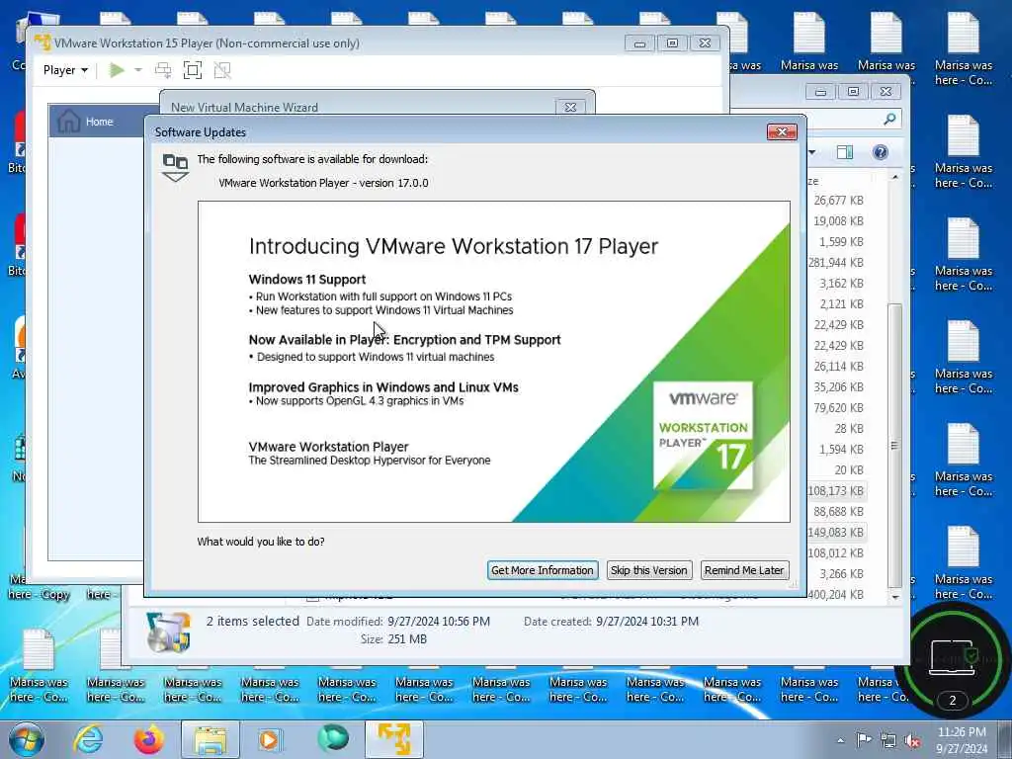
Task: Click the number 2 badge on widget
Action: [x=953, y=701]
